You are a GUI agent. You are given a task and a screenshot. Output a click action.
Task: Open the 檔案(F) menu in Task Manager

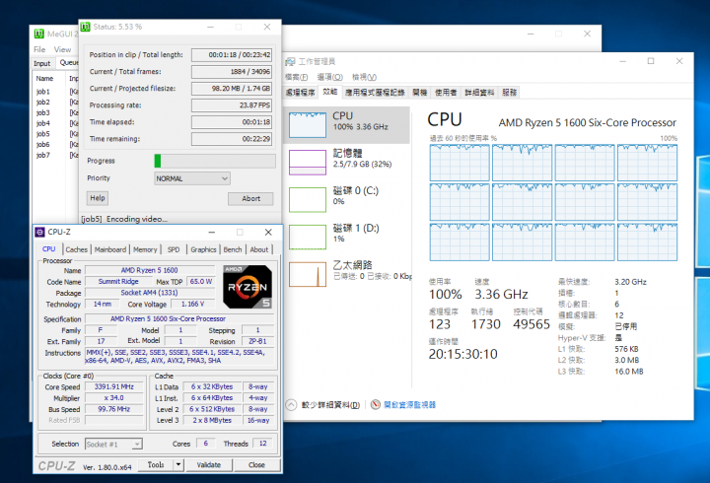pyautogui.click(x=297, y=77)
